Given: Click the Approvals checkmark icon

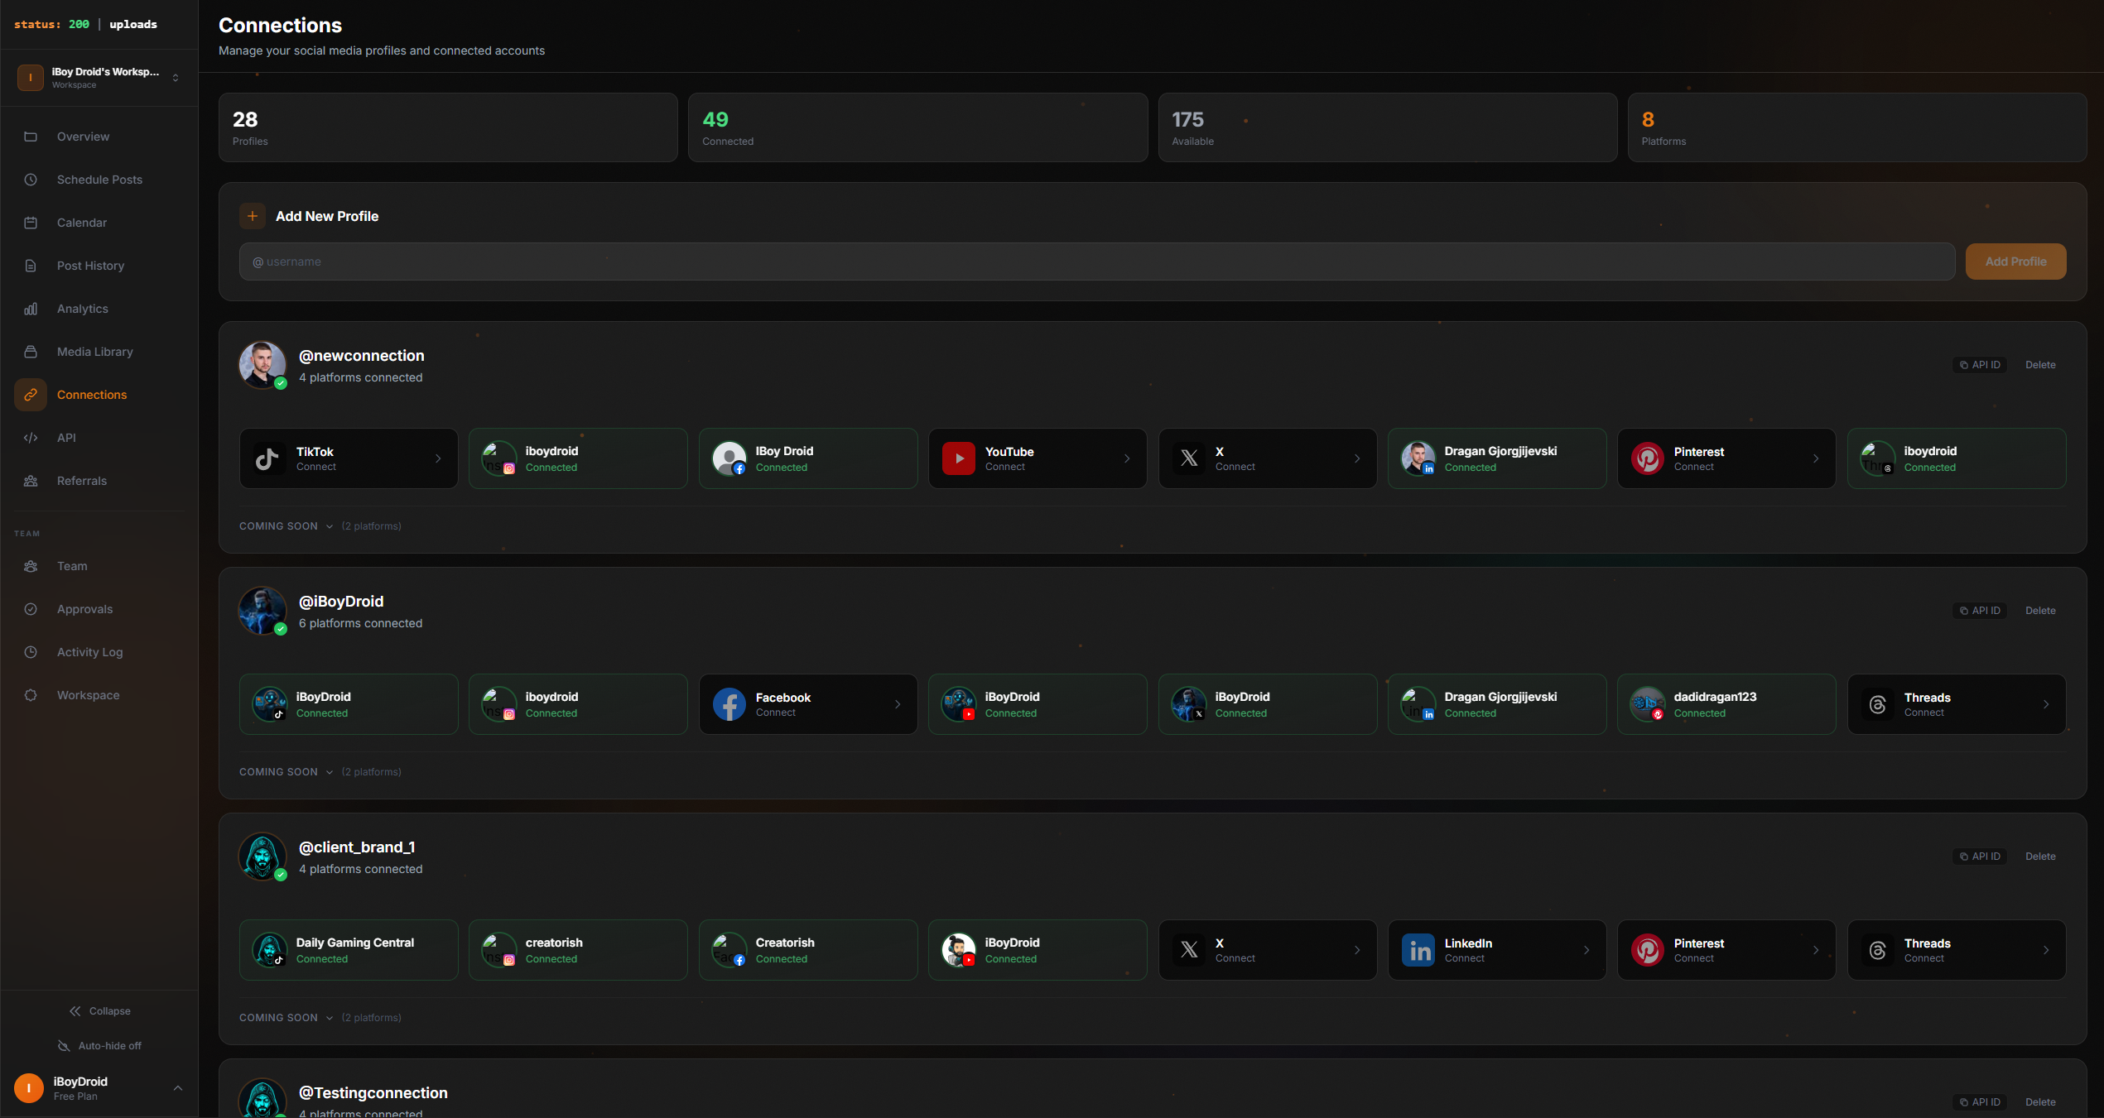Looking at the screenshot, I should (x=31, y=609).
